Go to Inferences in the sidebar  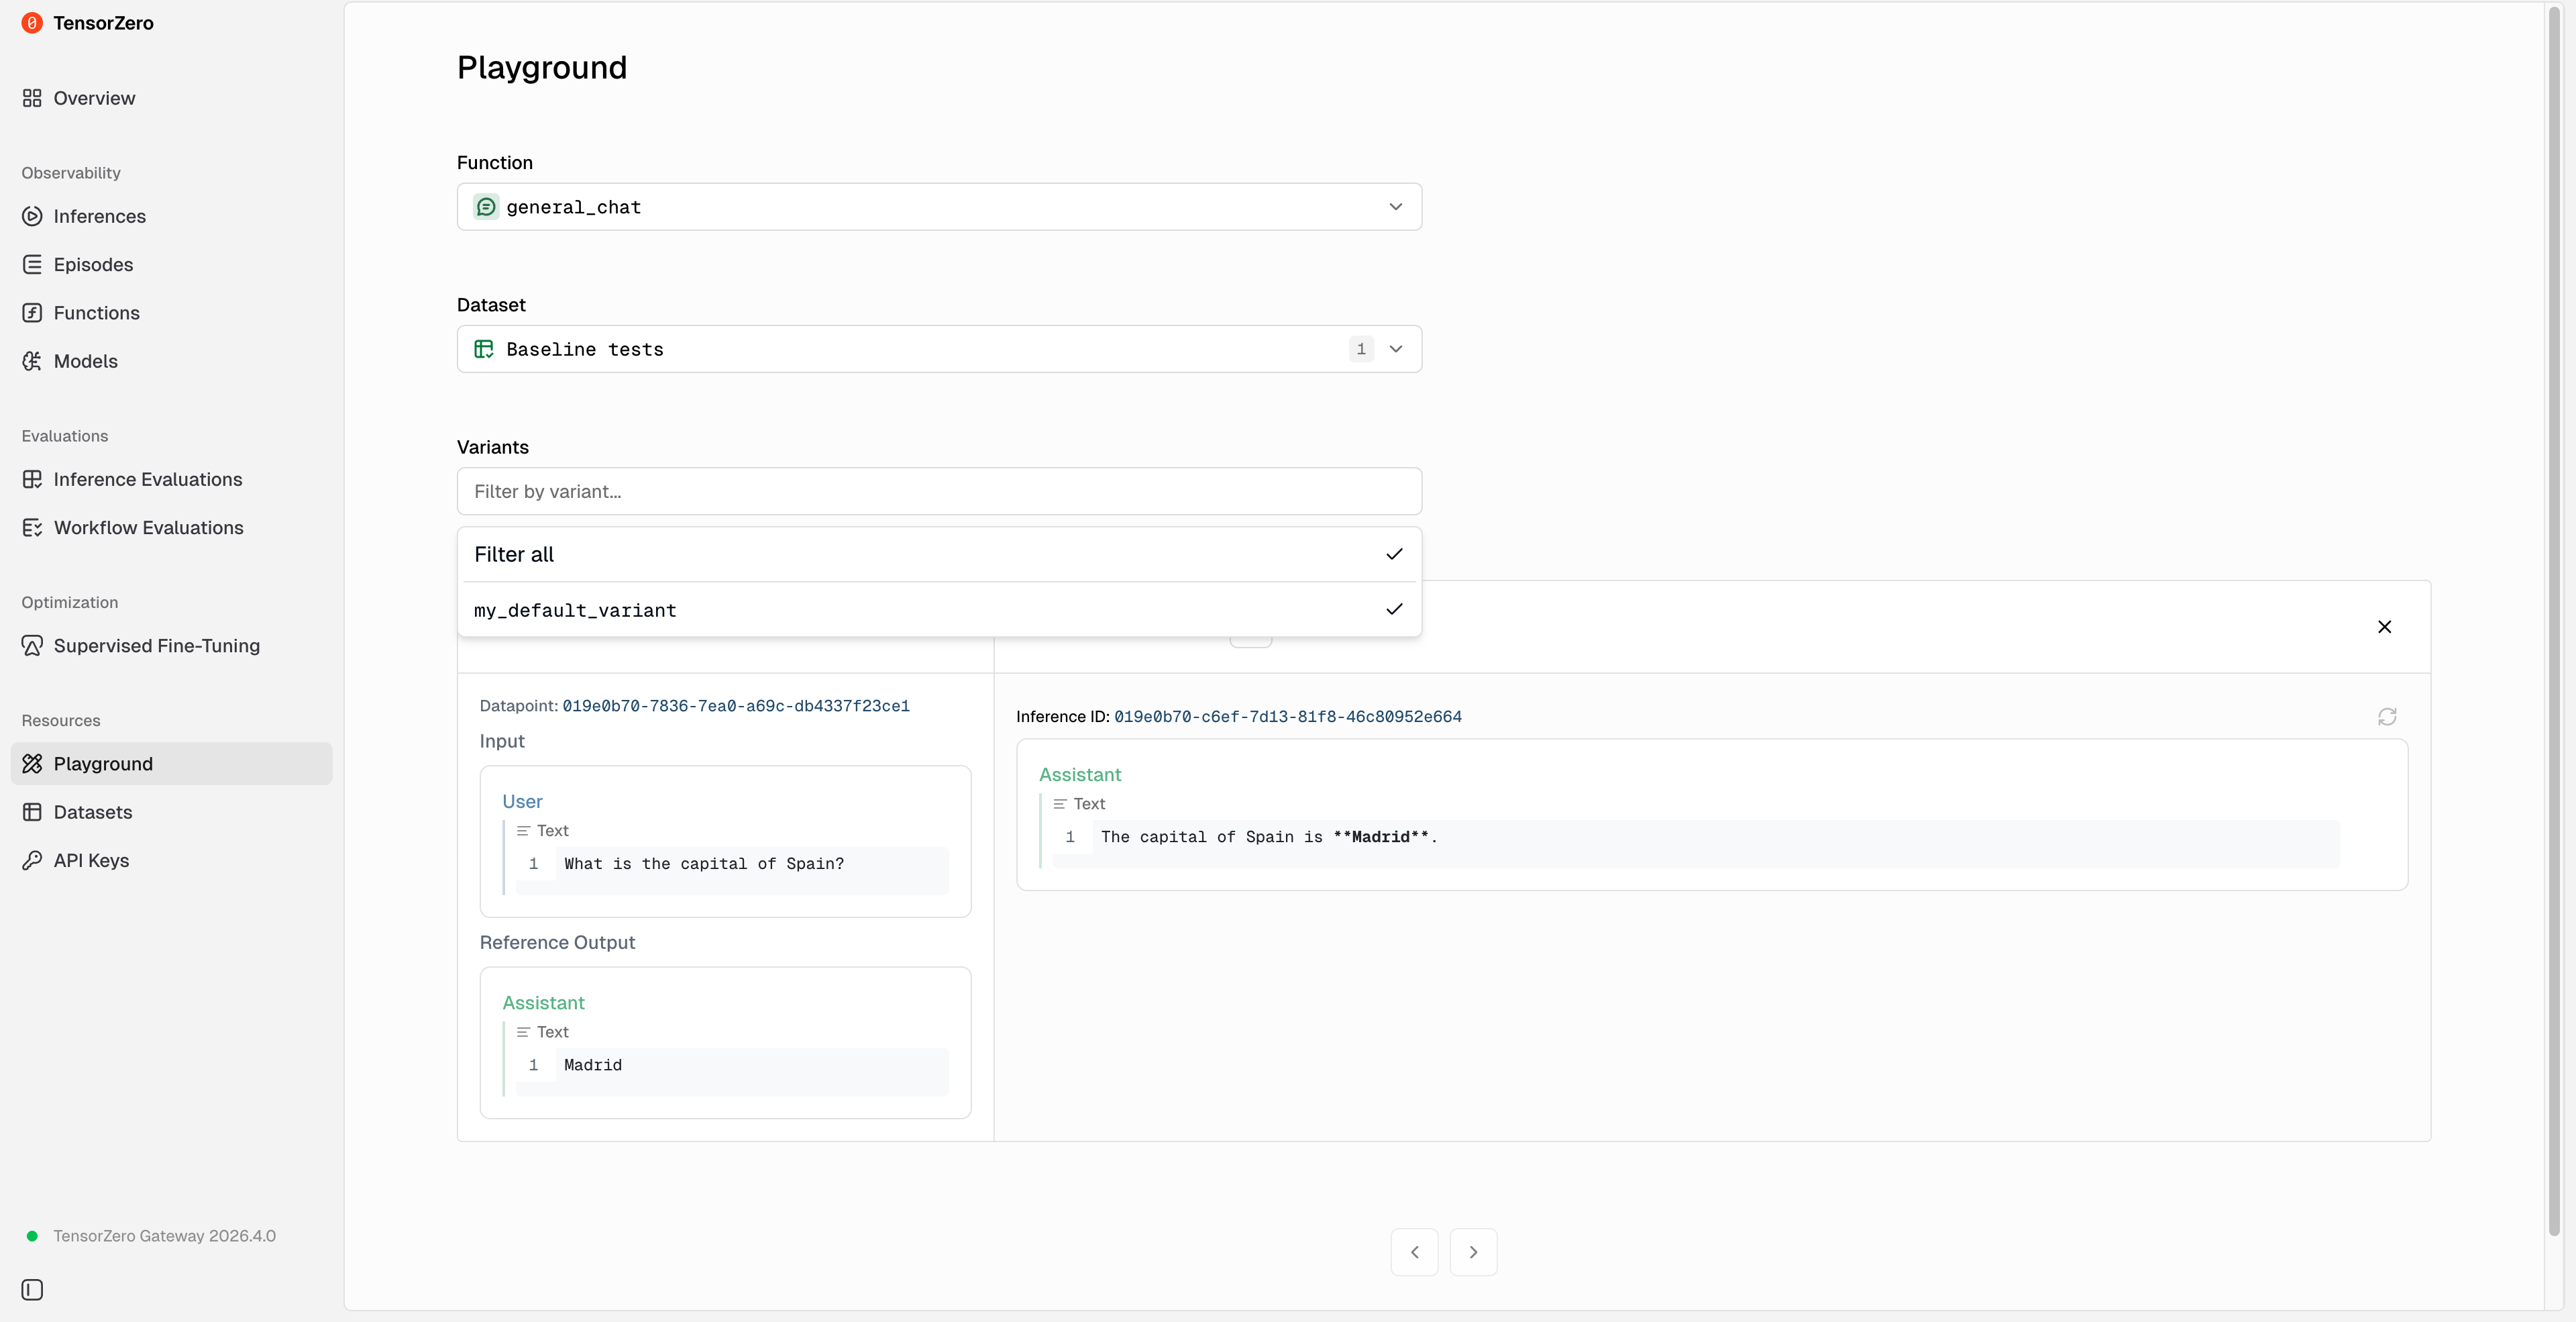point(99,216)
